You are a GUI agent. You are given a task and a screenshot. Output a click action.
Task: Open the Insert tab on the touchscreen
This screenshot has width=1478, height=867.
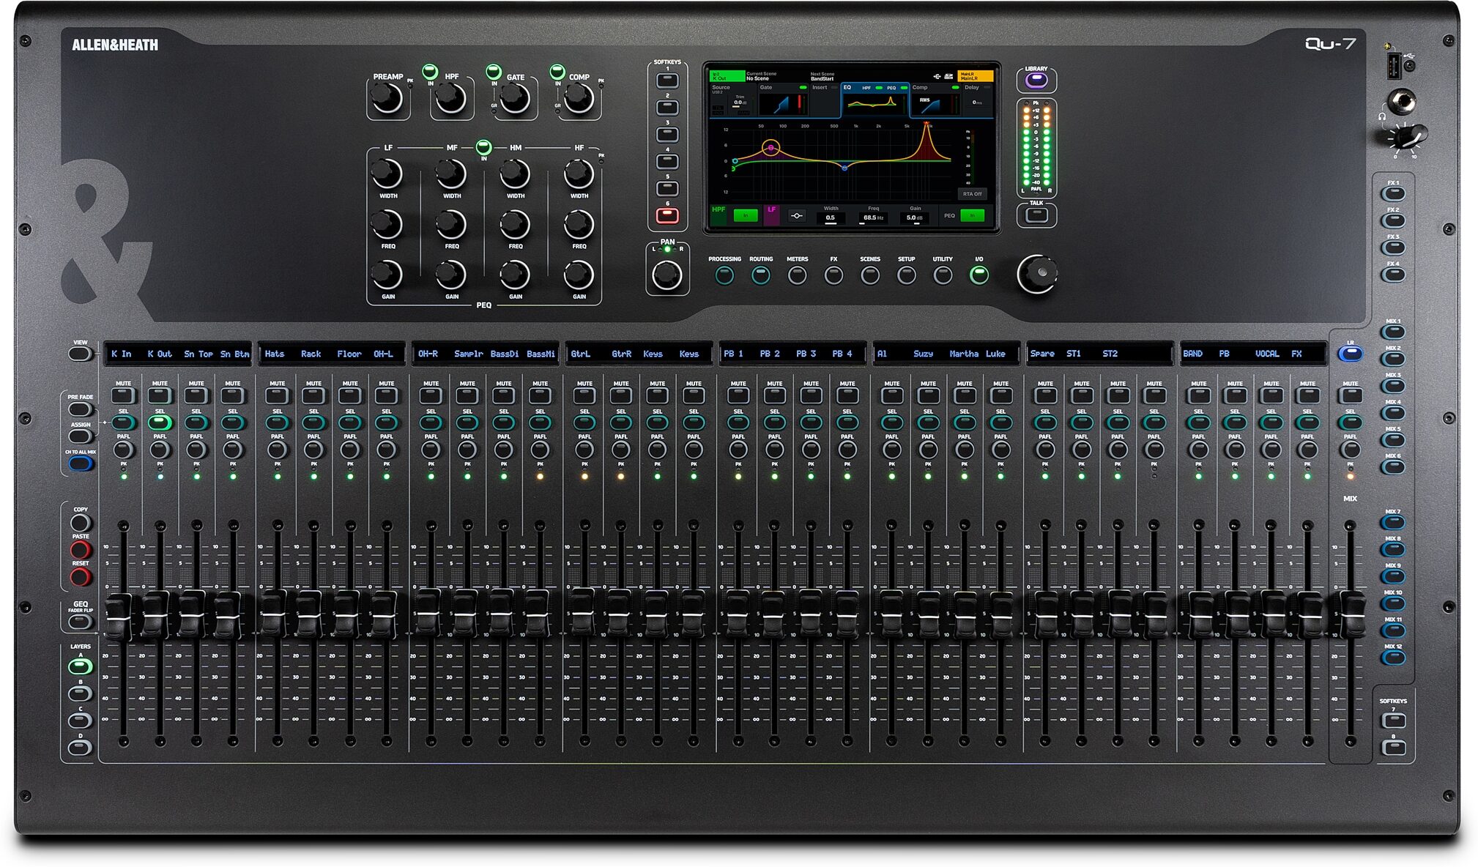coord(824,100)
